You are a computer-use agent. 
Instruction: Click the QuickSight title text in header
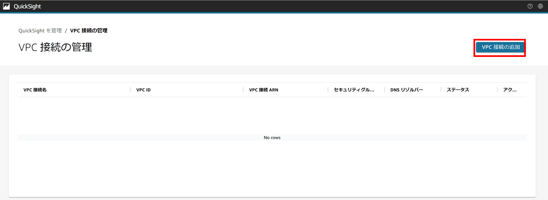point(27,6)
